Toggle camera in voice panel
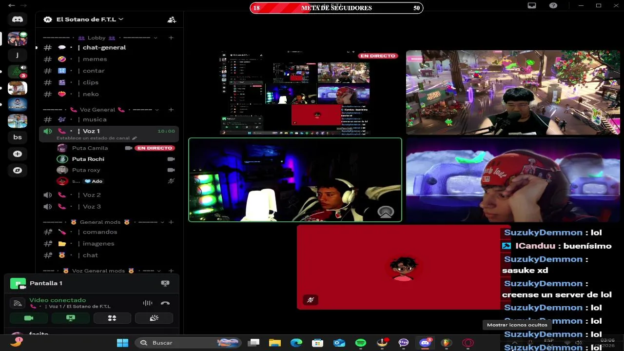This screenshot has width=624, height=351. 29,318
